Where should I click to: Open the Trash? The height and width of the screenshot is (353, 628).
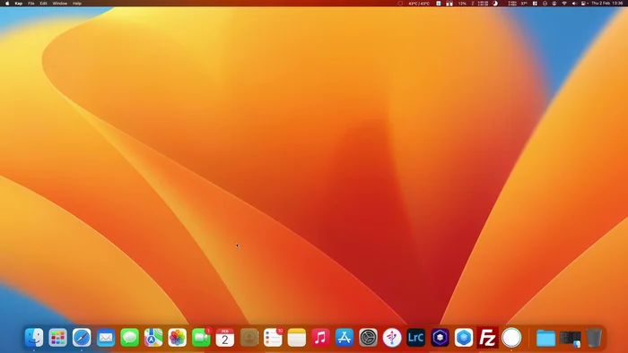point(594,338)
